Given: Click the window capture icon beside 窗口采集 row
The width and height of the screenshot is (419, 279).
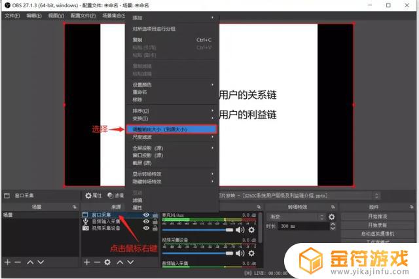Looking at the screenshot, I should 85,215.
